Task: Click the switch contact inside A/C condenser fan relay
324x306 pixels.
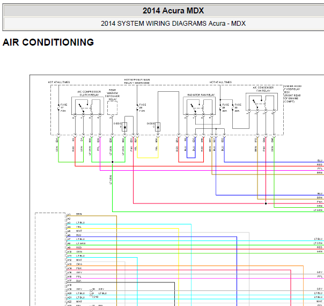Action: click(x=255, y=104)
